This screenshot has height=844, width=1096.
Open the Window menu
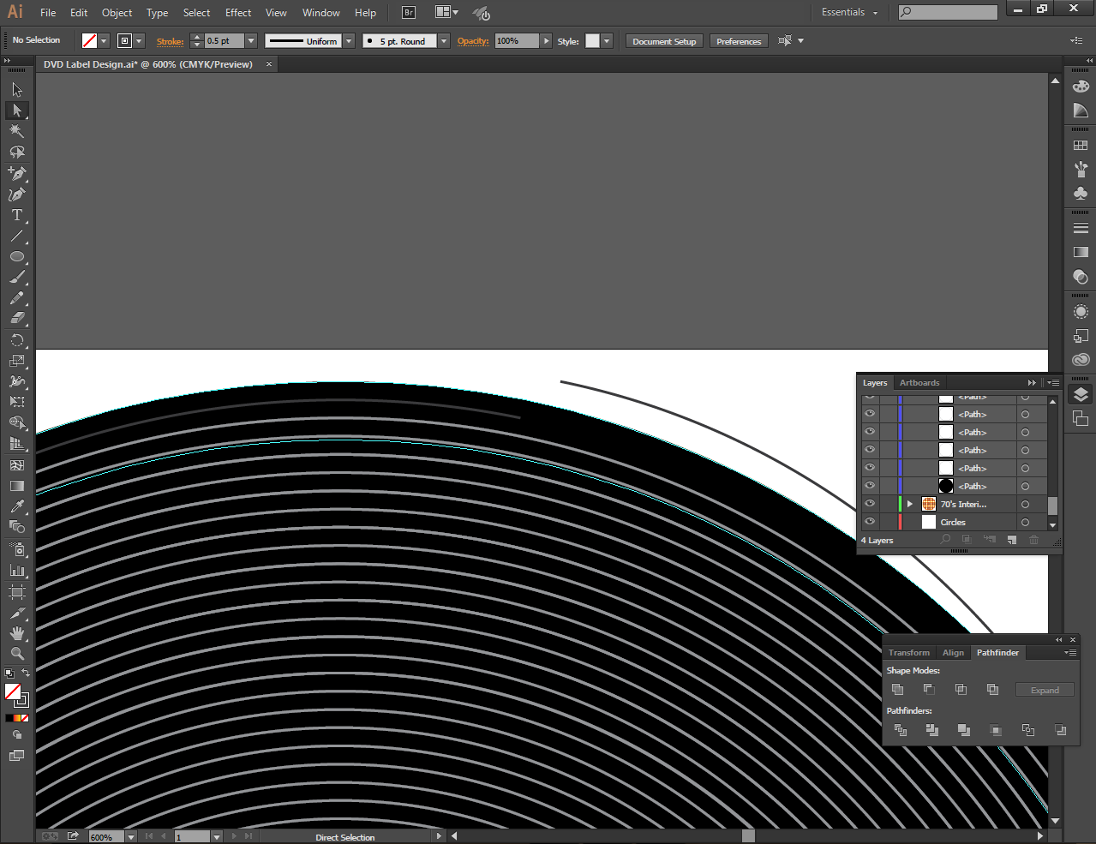click(x=320, y=13)
